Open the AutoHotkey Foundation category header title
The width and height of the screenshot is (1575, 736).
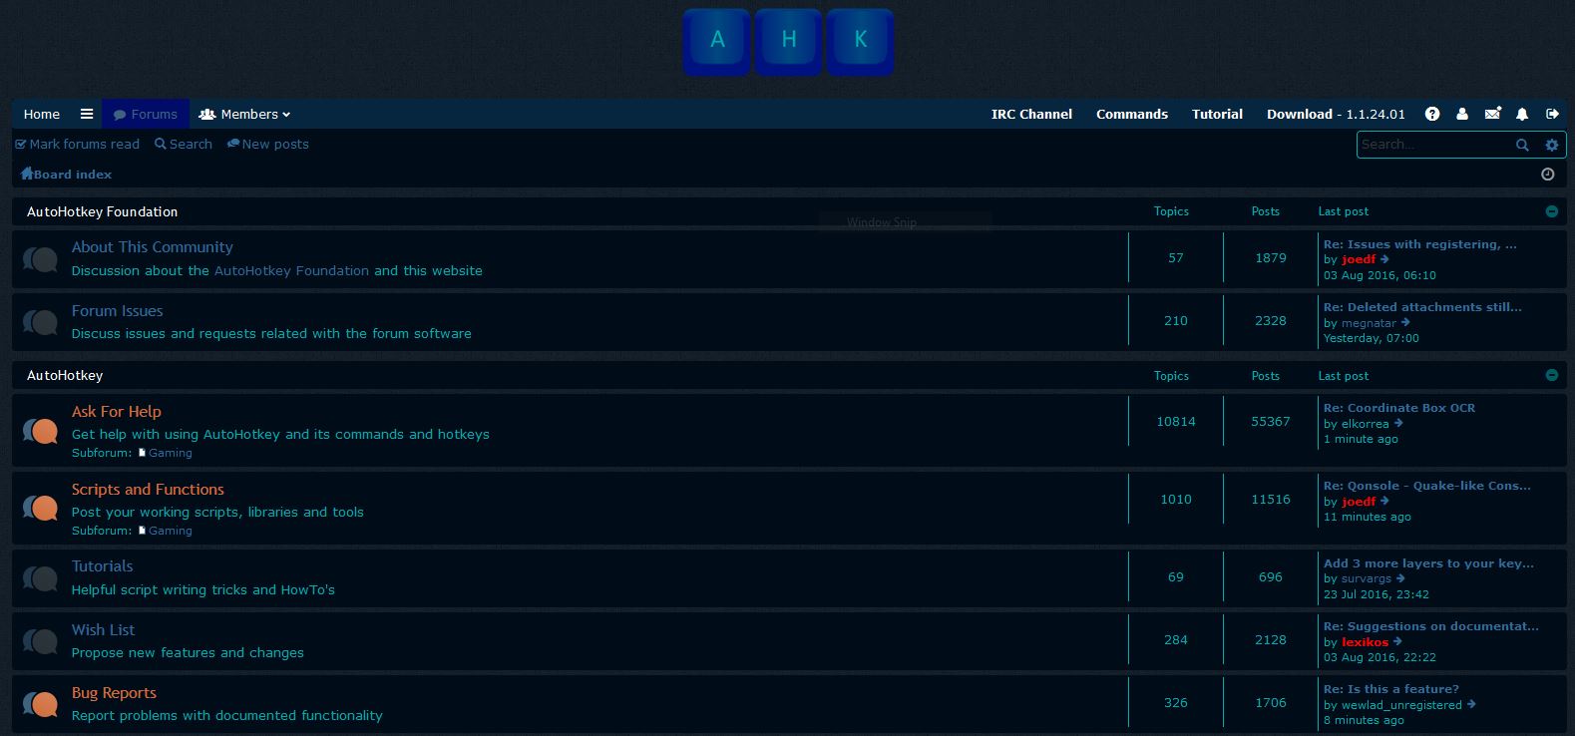[102, 211]
